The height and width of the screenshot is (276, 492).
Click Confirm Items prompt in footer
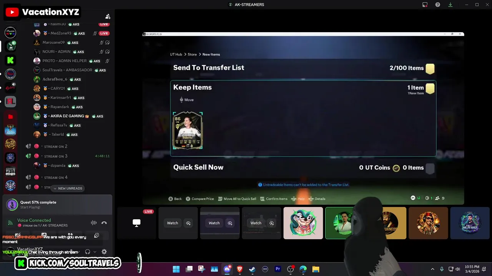(x=274, y=199)
